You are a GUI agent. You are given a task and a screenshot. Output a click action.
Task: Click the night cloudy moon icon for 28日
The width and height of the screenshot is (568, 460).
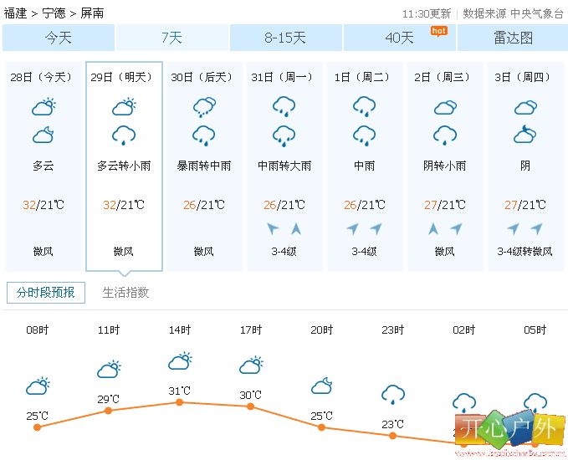tap(43, 135)
